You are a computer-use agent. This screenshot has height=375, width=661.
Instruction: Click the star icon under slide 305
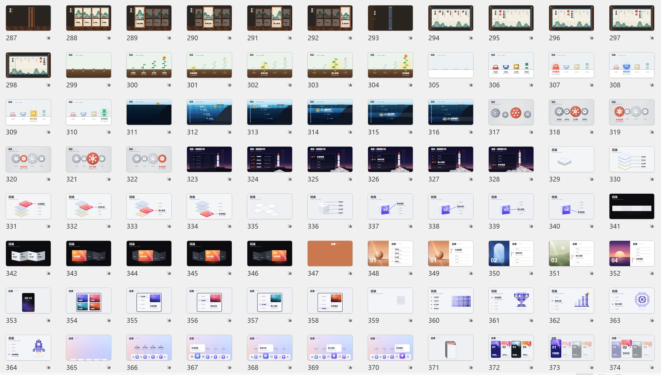pos(471,85)
